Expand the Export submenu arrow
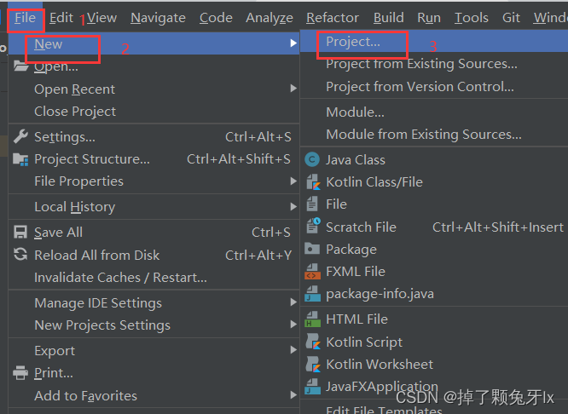Image resolution: width=568 pixels, height=414 pixels. coord(293,350)
